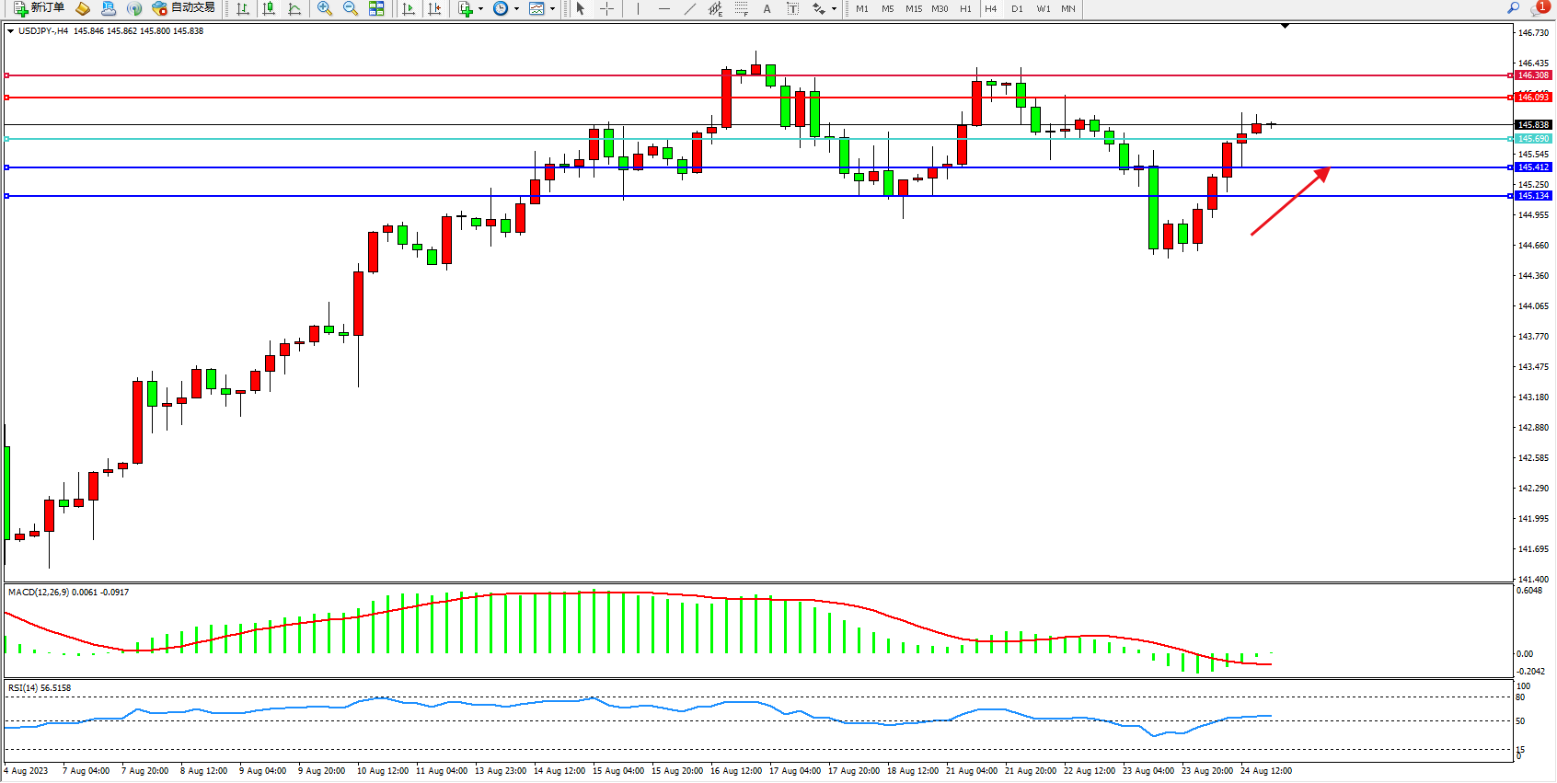
Task: Select the trendline drawing tool
Action: click(x=689, y=8)
